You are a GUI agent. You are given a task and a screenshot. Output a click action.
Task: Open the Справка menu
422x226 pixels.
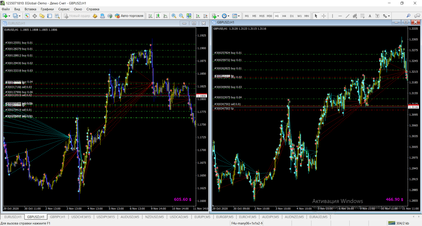tap(93, 9)
